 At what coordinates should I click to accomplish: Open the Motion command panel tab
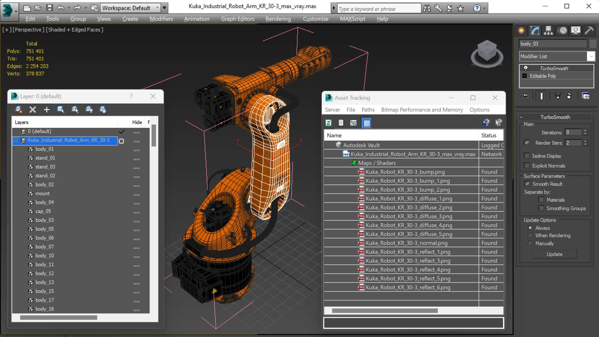click(x=563, y=31)
